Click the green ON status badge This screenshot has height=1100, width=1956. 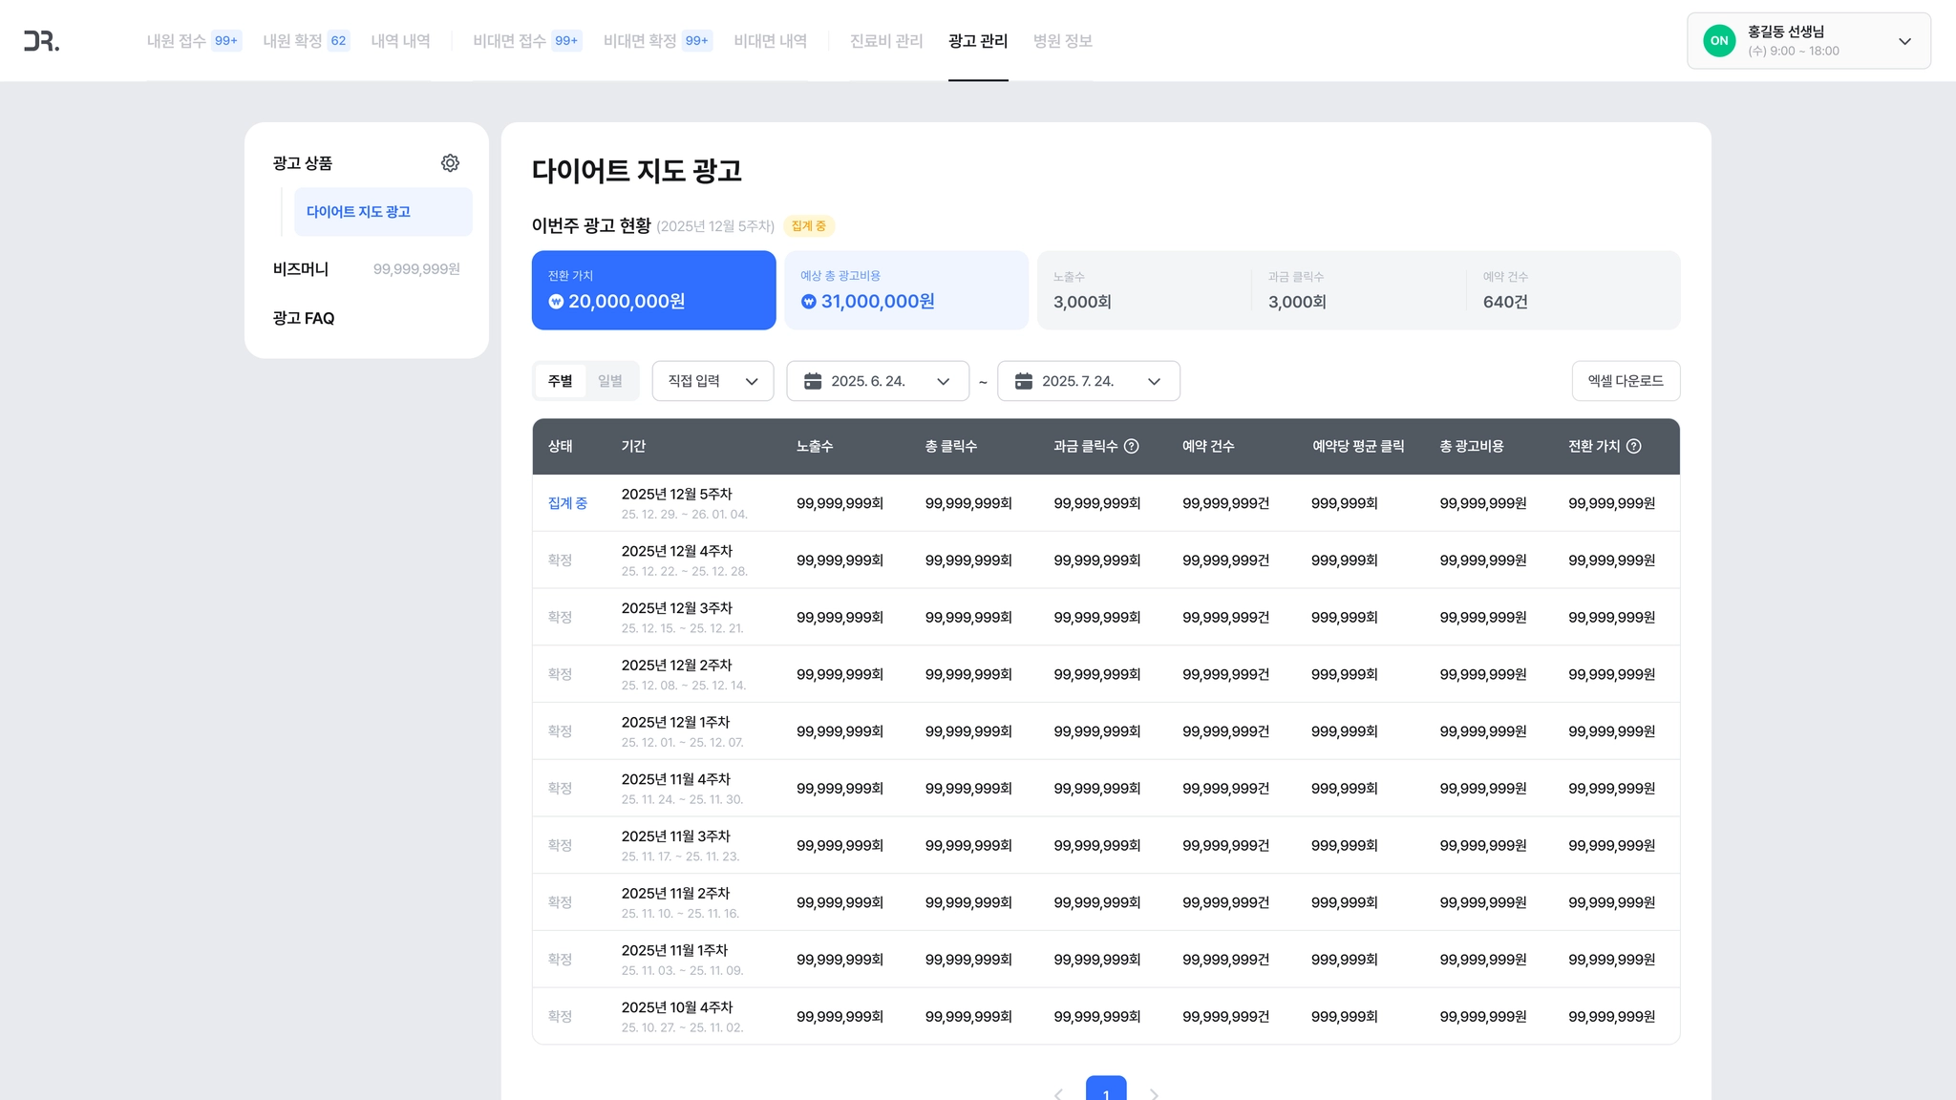tap(1718, 41)
